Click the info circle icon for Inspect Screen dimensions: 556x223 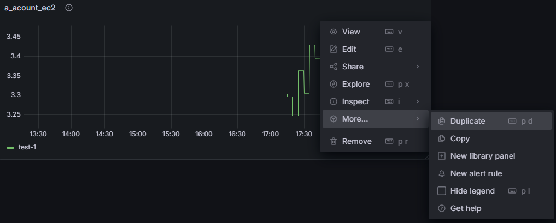333,101
